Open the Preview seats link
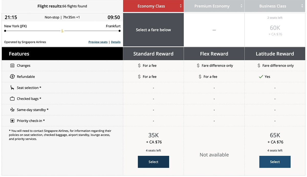Viewport: 307px width, 177px height. [98, 42]
